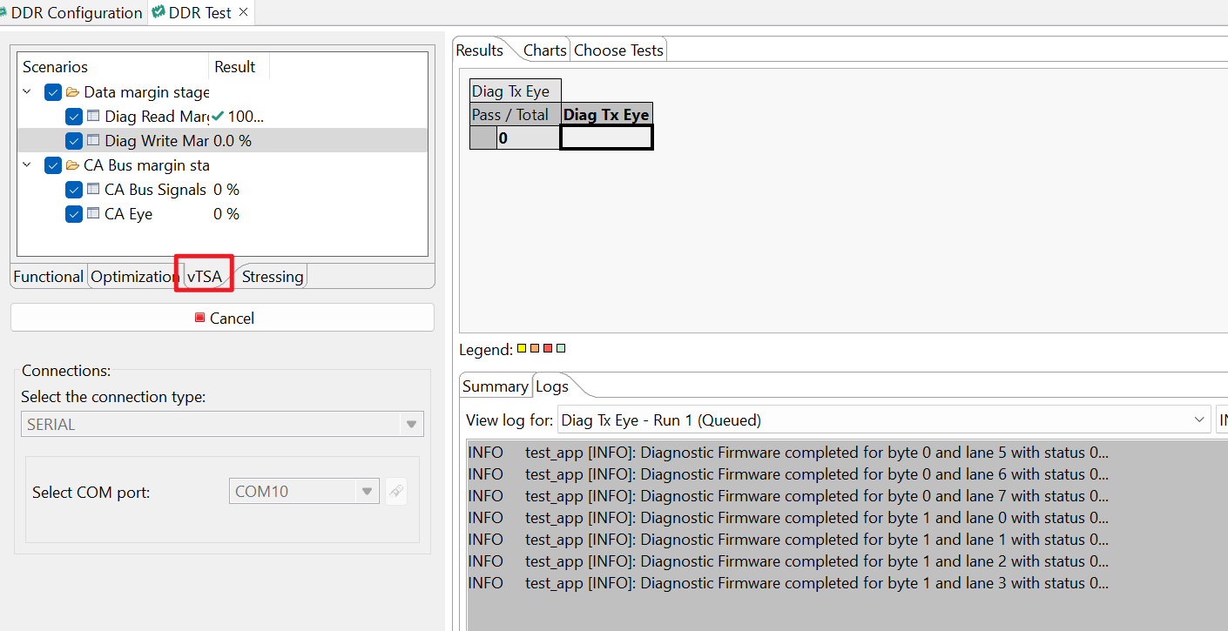Uncheck the Diag Write Margin checkbox

tap(73, 140)
